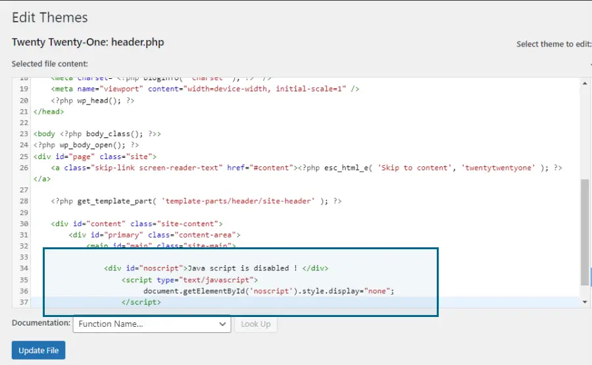Click the noscript div on line 34

(216, 268)
